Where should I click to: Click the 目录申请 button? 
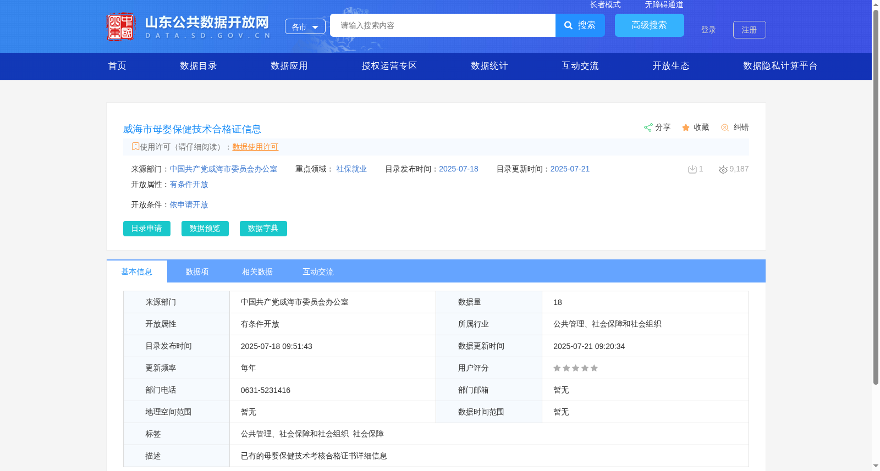point(147,229)
